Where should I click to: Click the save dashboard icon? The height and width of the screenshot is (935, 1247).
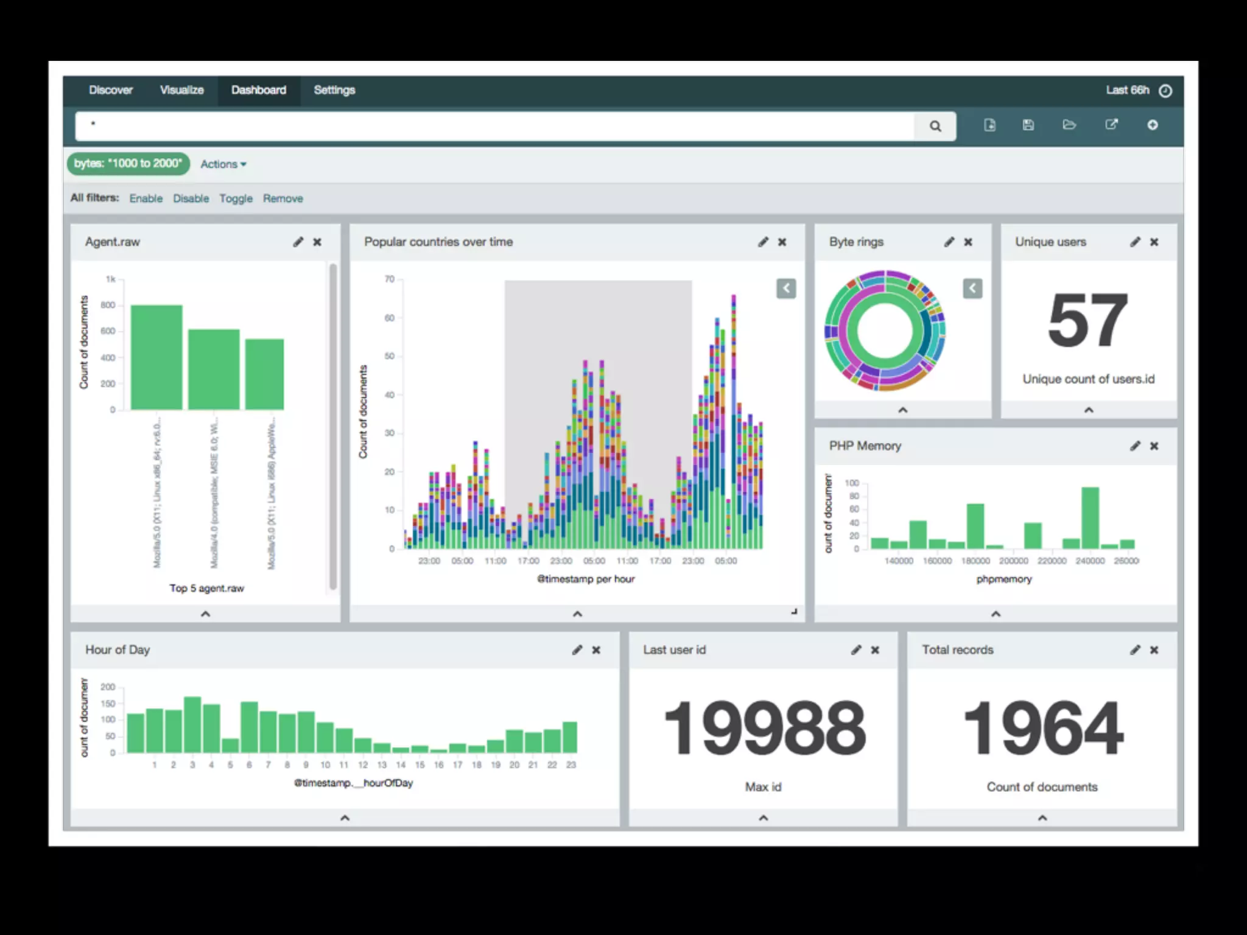(1028, 125)
